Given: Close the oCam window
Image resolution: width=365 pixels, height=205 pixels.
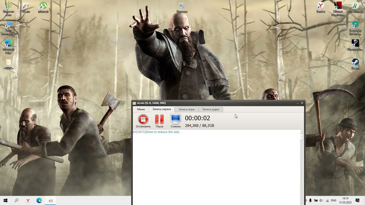Looking at the screenshot, I should tap(302, 103).
